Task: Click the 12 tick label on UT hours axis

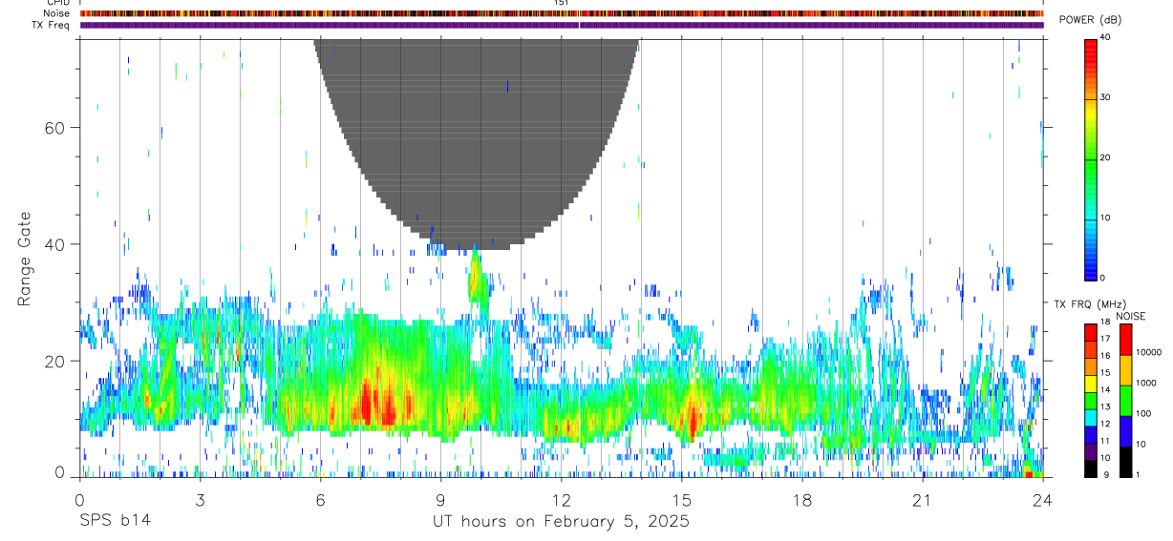Action: coord(561,499)
